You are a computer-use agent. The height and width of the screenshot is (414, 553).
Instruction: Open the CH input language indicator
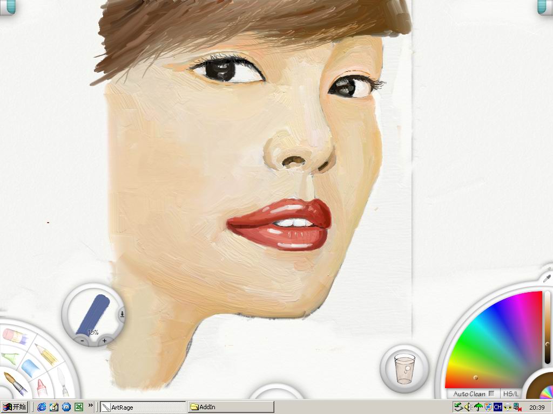(497, 407)
